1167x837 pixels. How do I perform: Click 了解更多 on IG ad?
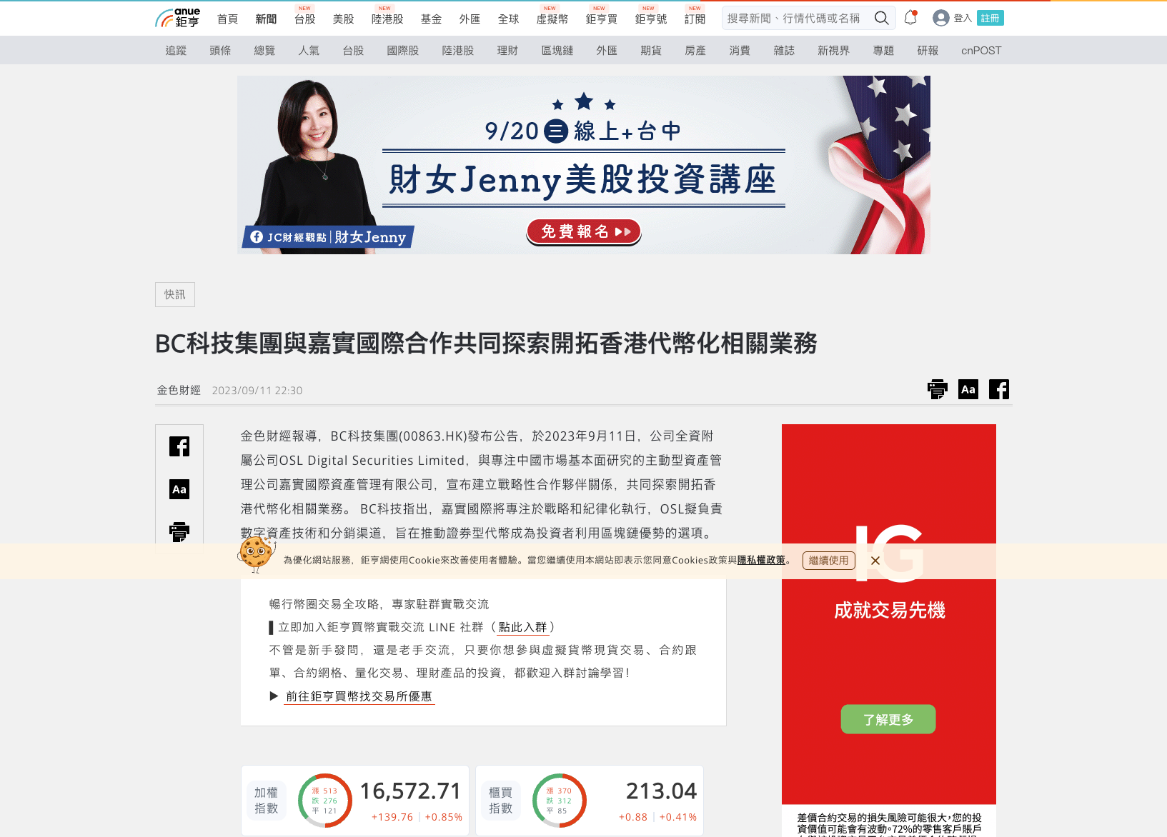888,719
